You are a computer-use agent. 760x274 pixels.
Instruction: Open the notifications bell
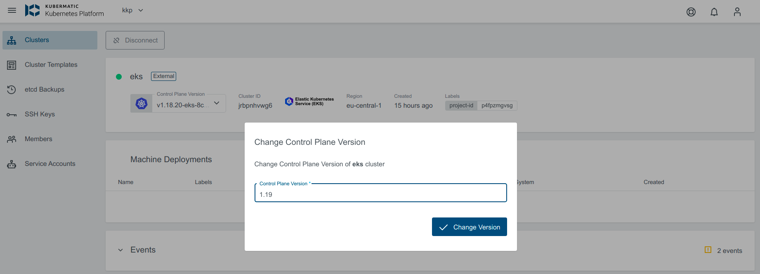click(x=714, y=12)
